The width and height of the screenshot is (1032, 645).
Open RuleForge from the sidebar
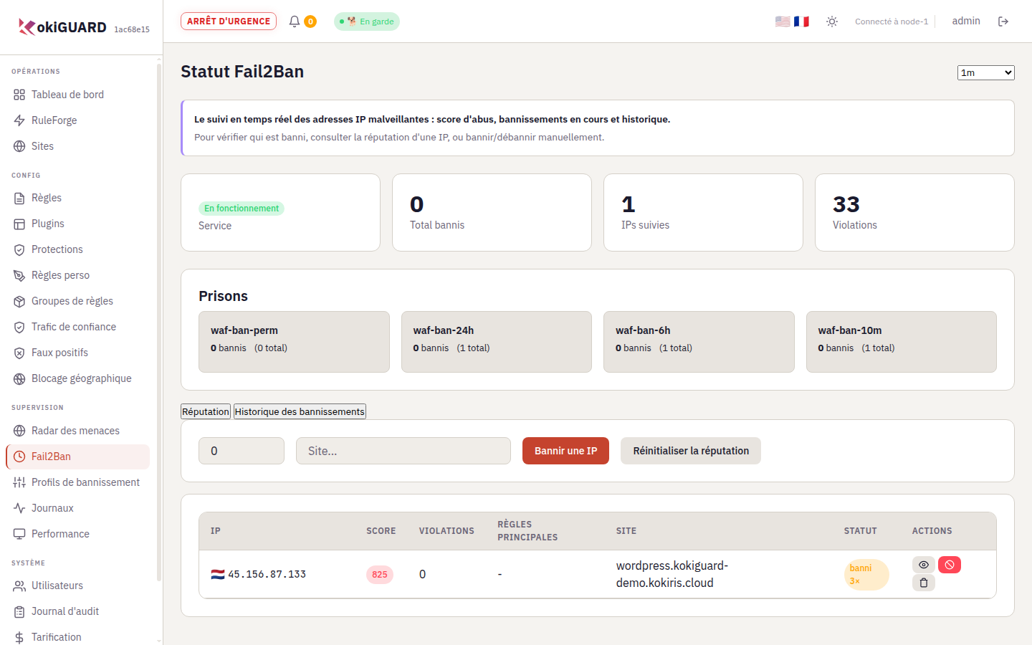click(x=77, y=120)
